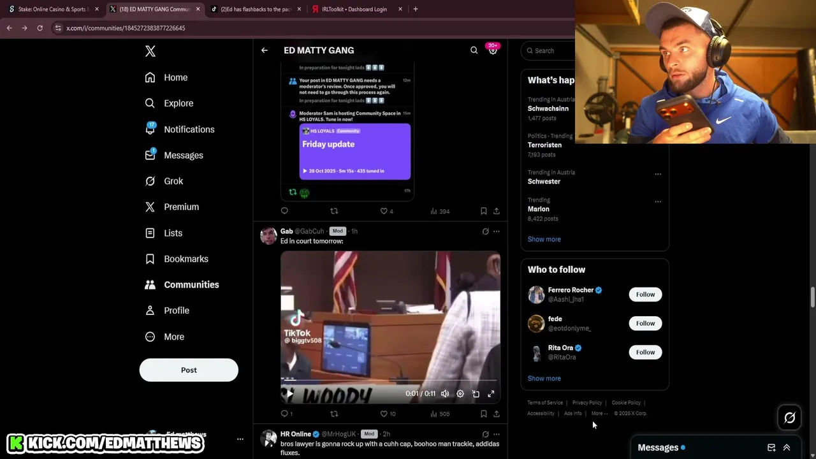Reply to Gab's post with 1 reply
Viewport: 816px width, 459px height.
[287, 414]
